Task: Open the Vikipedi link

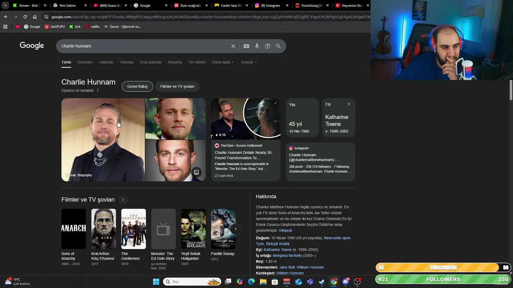Action: pyautogui.click(x=285, y=230)
